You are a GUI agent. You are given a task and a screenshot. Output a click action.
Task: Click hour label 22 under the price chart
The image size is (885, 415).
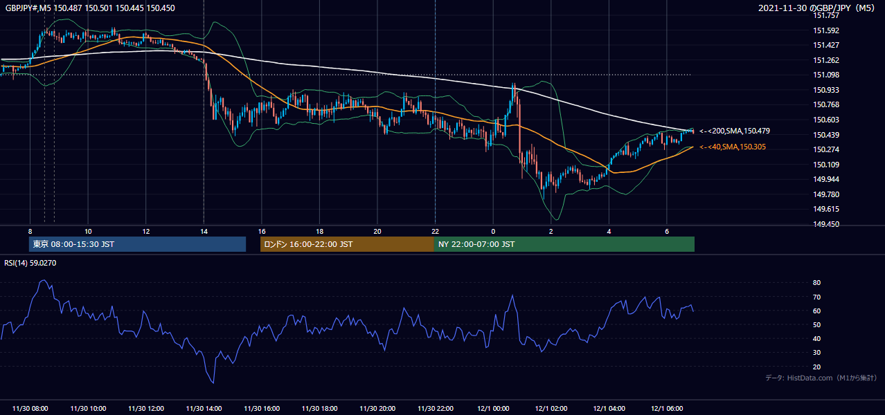[435, 231]
